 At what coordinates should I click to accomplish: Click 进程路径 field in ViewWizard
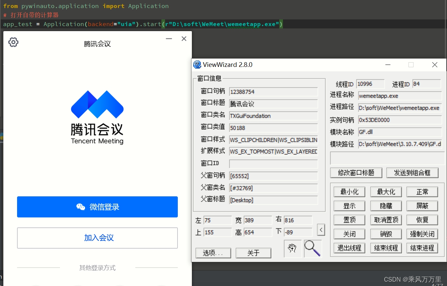point(400,108)
